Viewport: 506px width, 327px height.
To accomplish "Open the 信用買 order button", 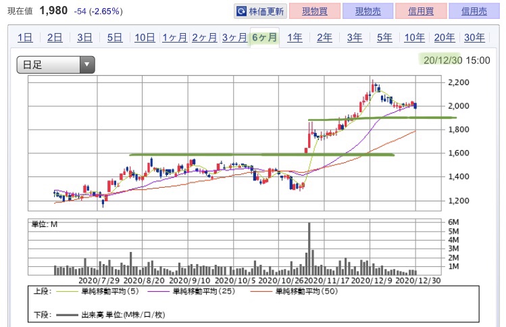I will coord(421,11).
